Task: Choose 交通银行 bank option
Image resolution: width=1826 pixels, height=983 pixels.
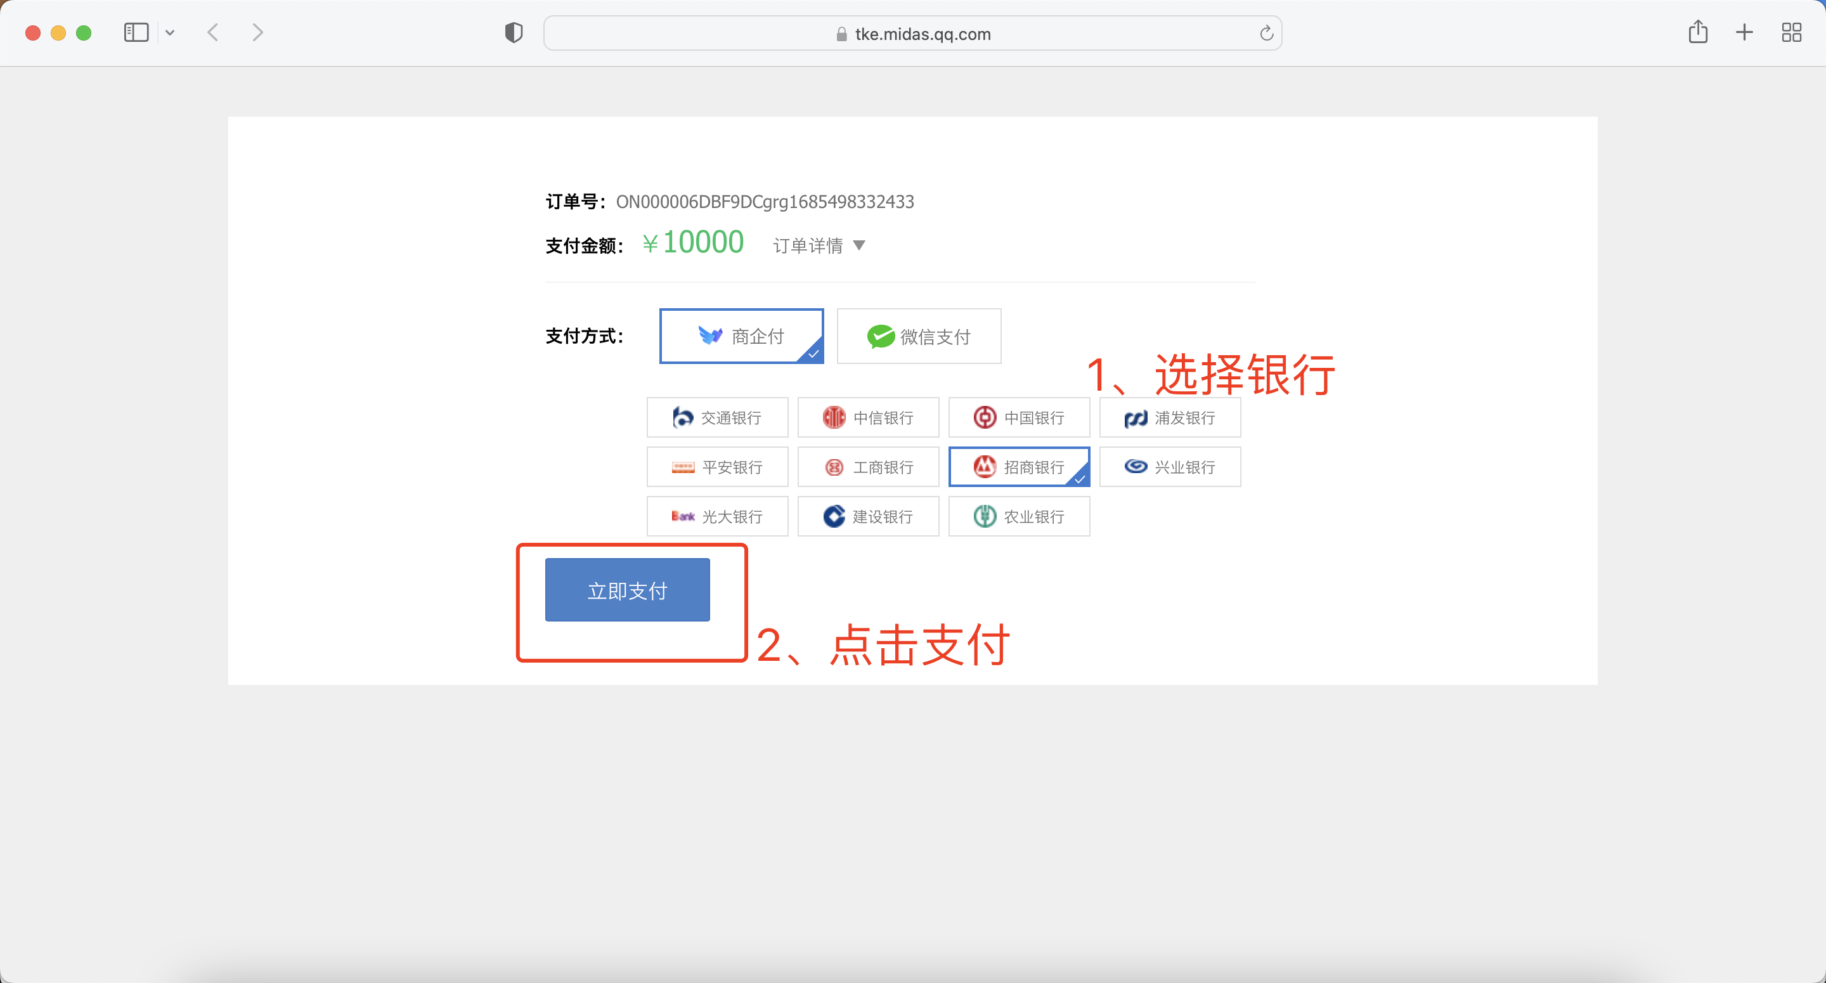Action: [716, 418]
